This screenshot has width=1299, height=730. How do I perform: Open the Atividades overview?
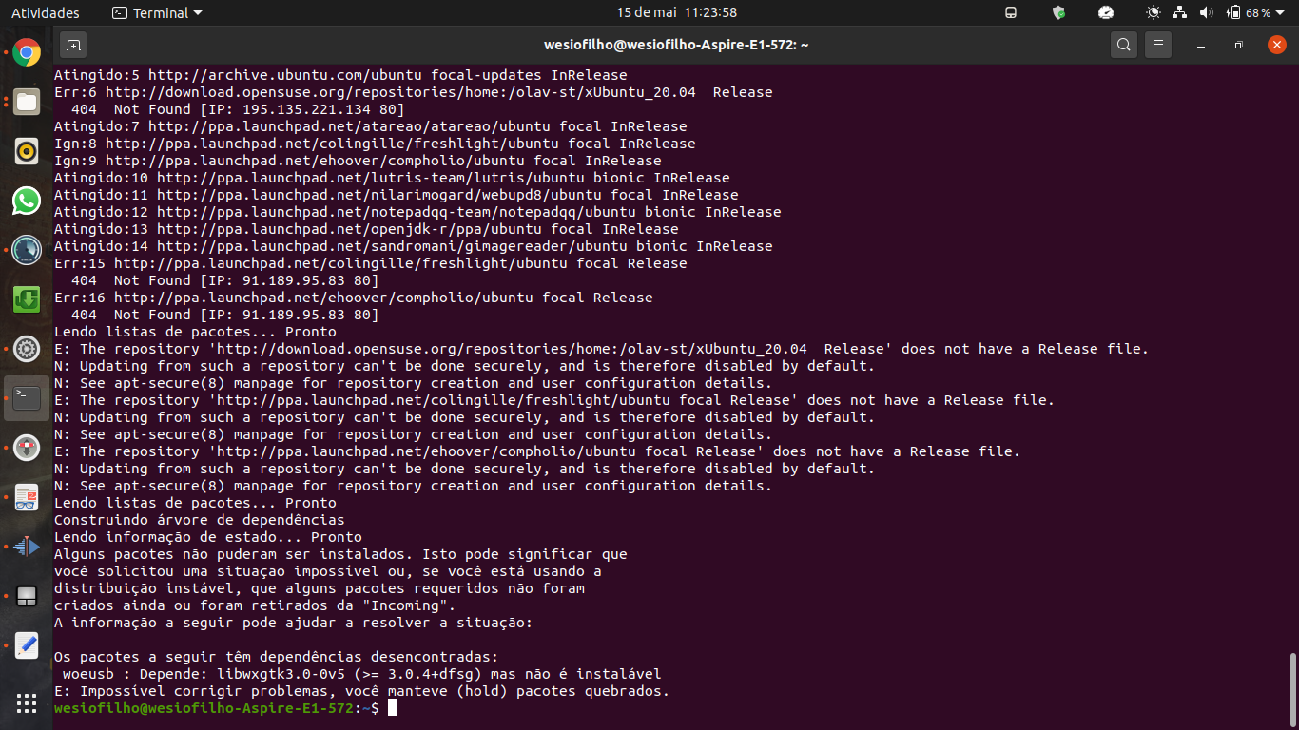pos(45,13)
